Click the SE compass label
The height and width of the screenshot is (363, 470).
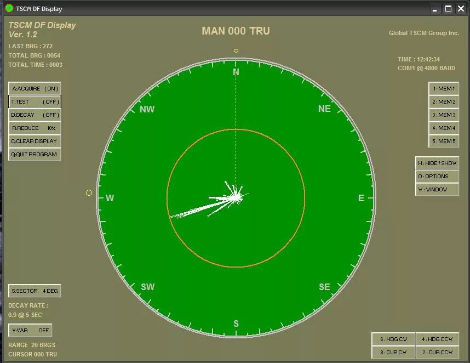pyautogui.click(x=324, y=287)
